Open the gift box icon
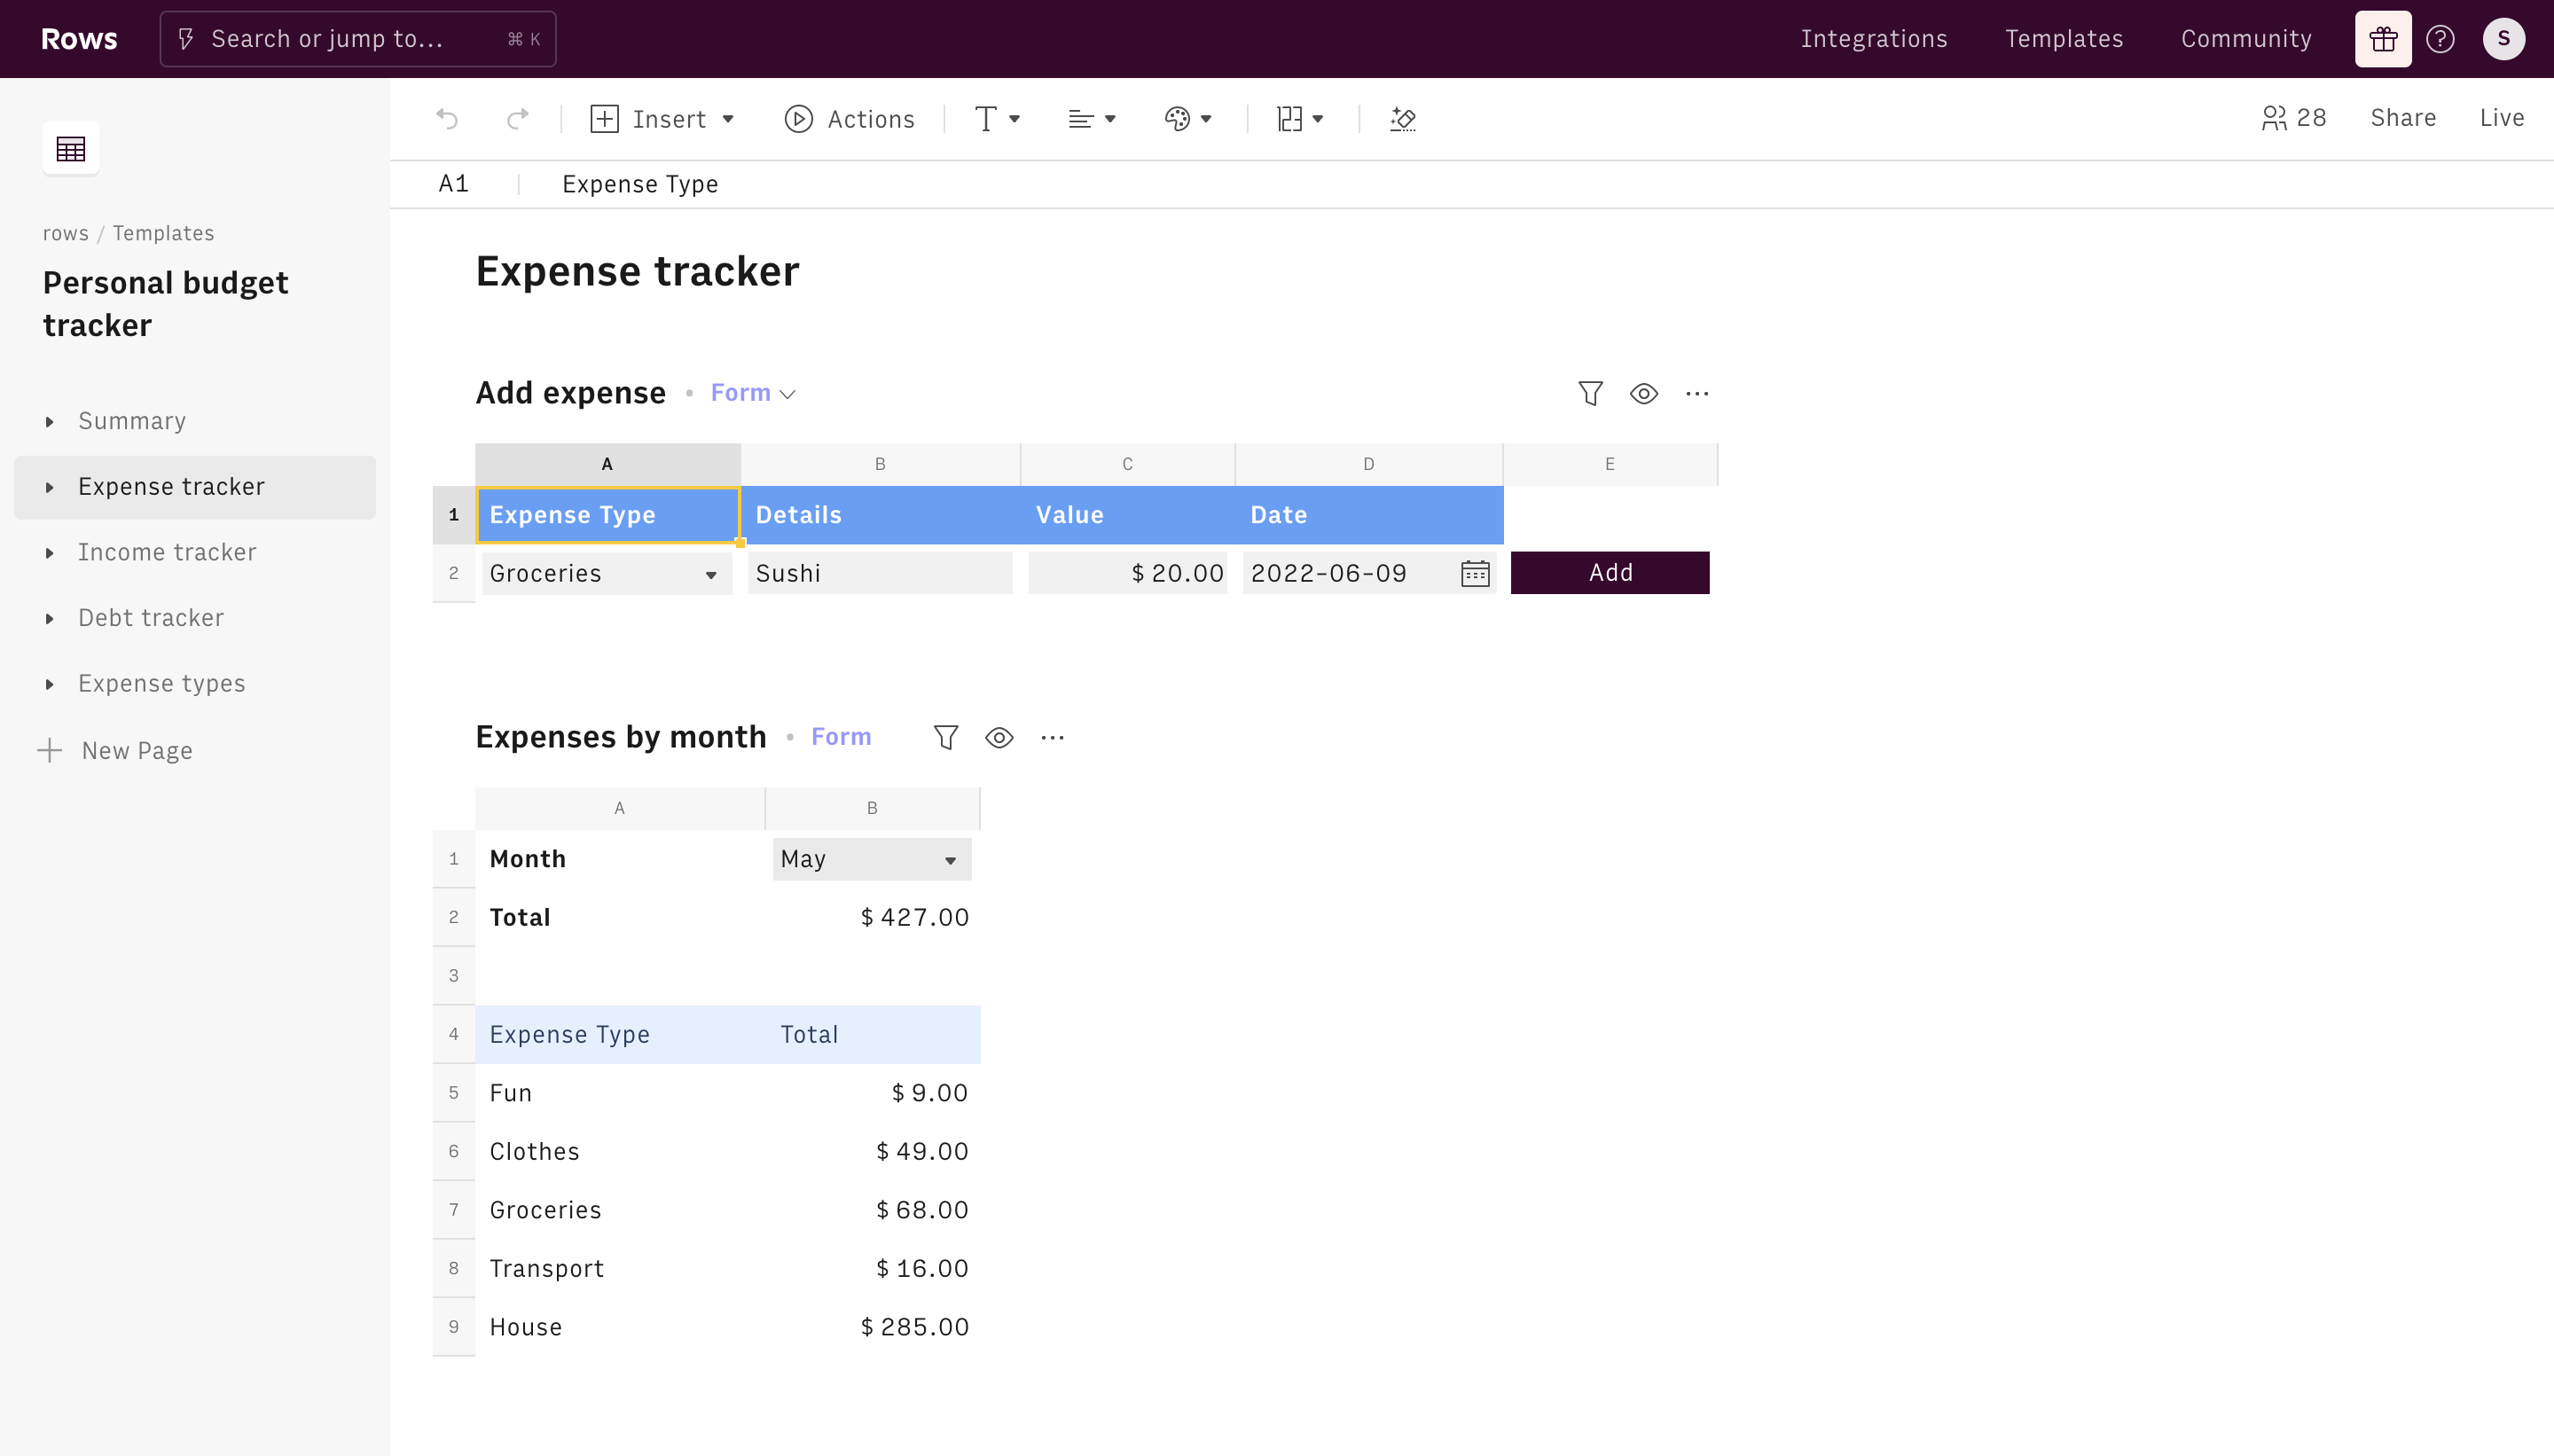Screen dimensions: 2554x1456 point(2382,39)
